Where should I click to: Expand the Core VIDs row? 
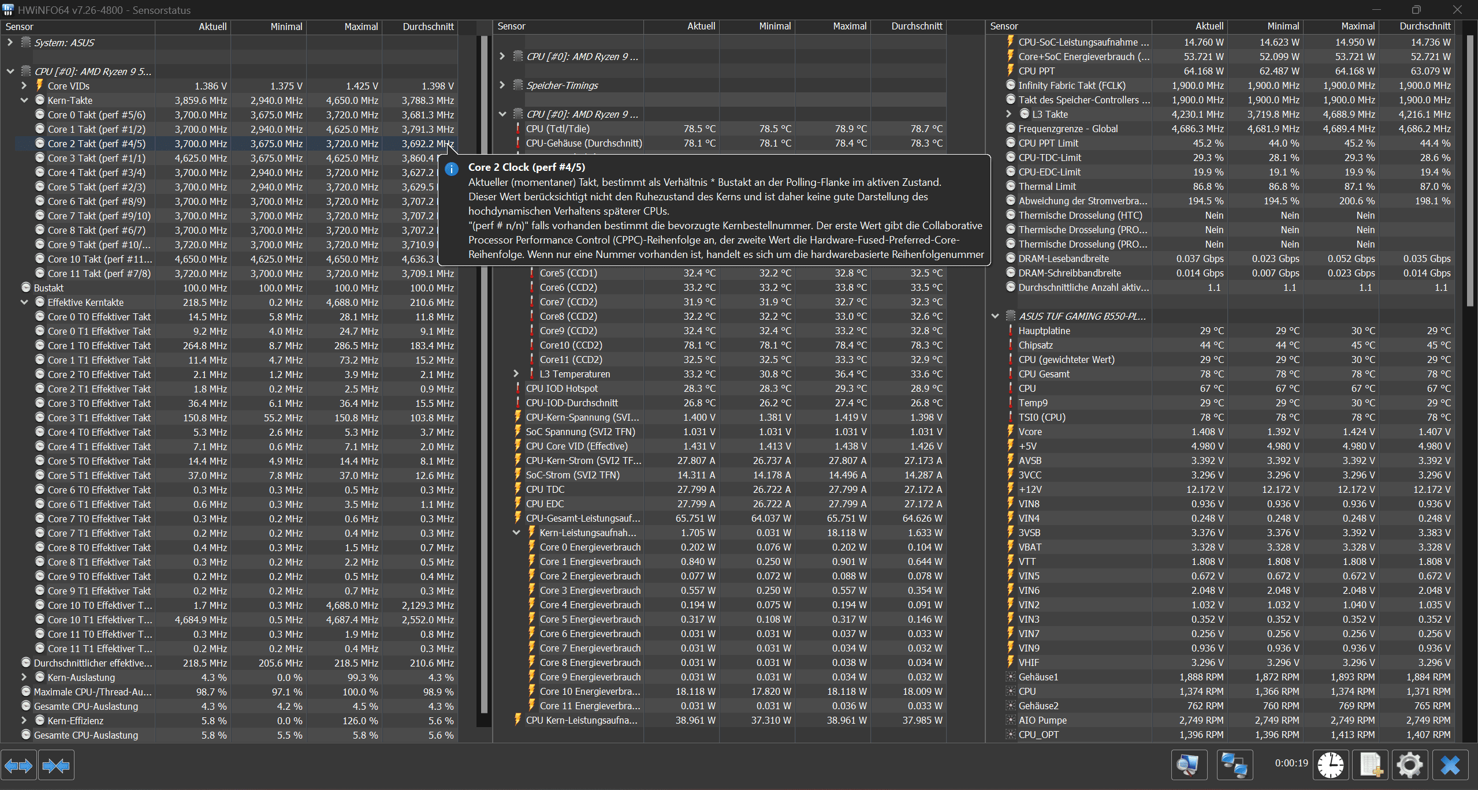pyautogui.click(x=24, y=85)
